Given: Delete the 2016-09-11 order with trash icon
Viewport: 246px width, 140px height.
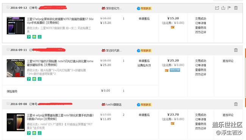Looking at the screenshot, I should 236,50.
